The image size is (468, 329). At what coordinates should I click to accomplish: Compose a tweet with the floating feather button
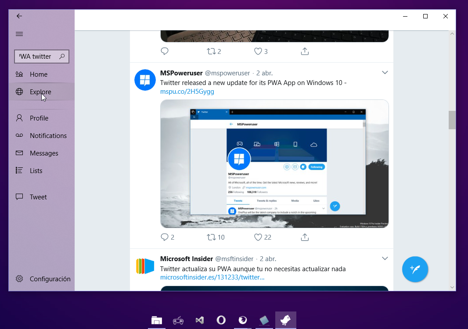coord(415,269)
